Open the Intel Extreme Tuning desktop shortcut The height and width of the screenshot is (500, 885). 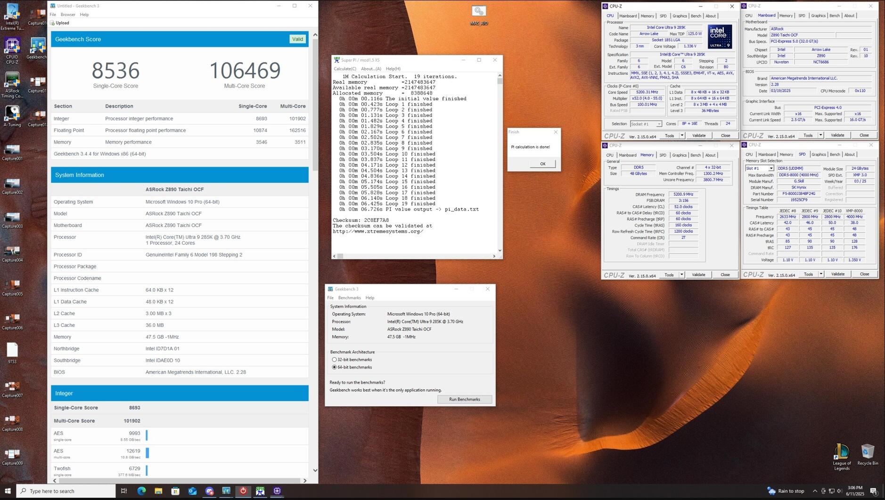(12, 17)
